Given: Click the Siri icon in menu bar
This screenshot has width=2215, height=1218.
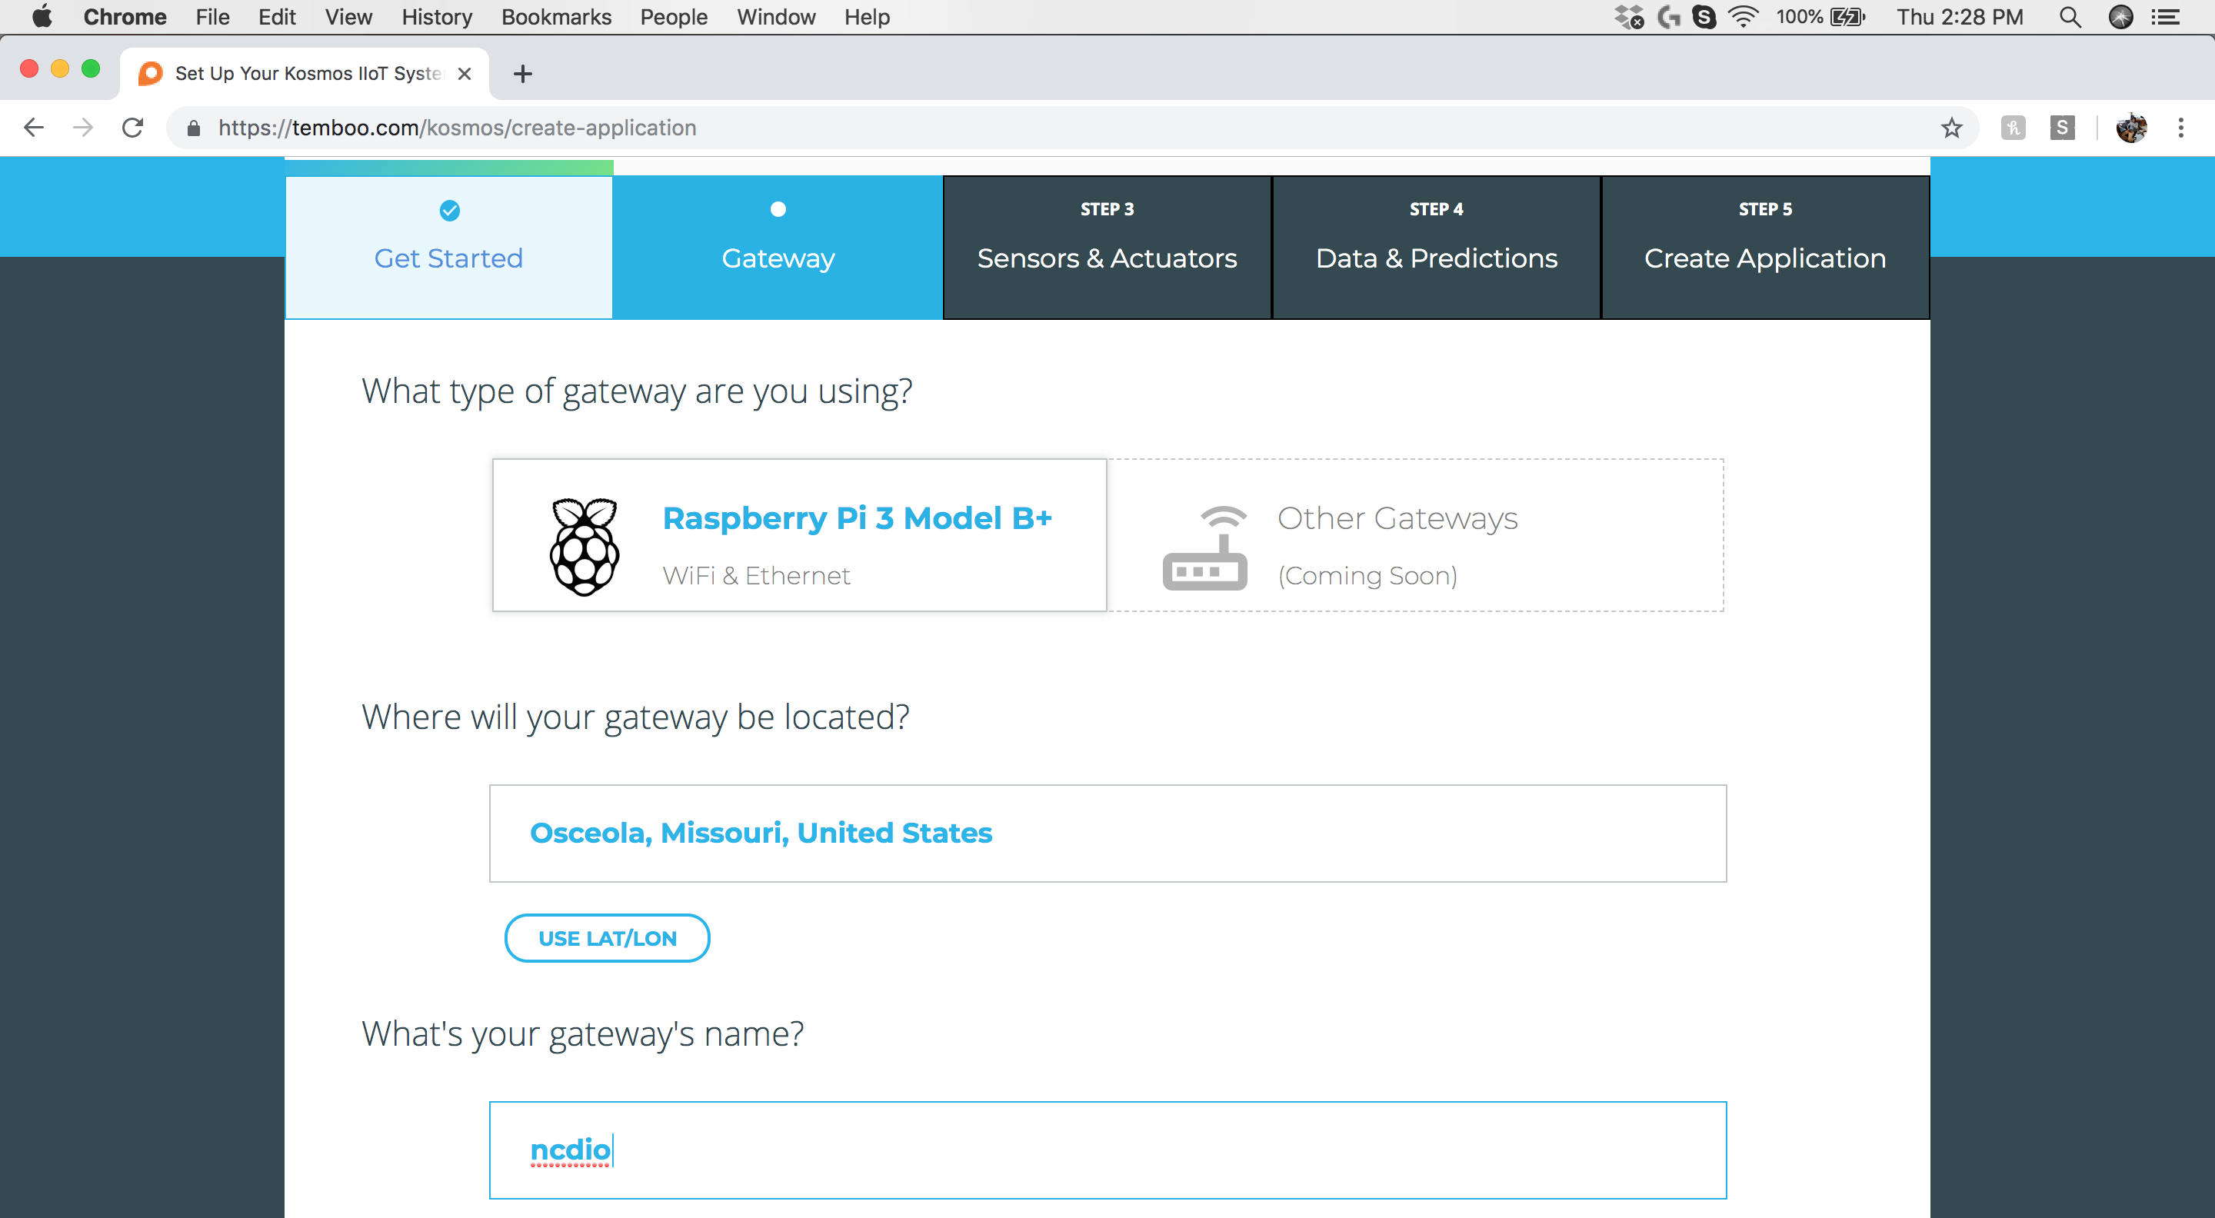Looking at the screenshot, I should [x=2120, y=17].
